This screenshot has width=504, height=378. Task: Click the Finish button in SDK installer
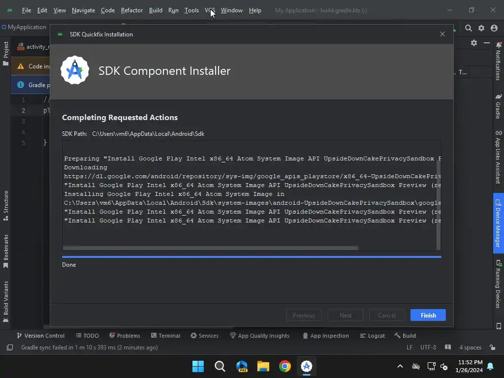(428, 315)
